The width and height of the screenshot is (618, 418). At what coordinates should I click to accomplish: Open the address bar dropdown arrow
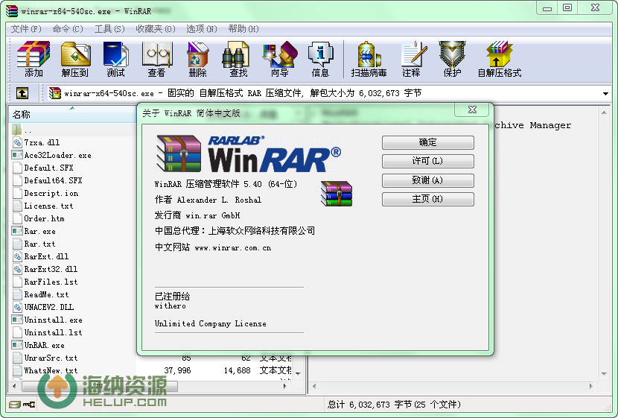[x=605, y=94]
